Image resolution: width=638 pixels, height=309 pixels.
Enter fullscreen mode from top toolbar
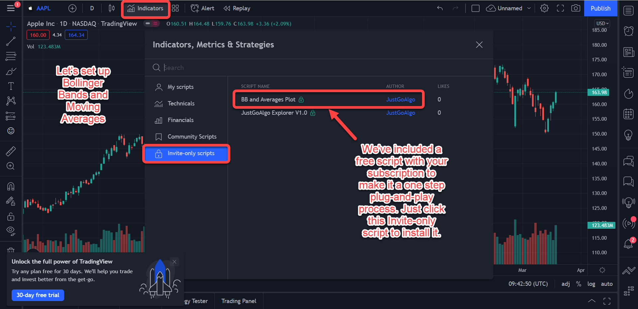560,9
